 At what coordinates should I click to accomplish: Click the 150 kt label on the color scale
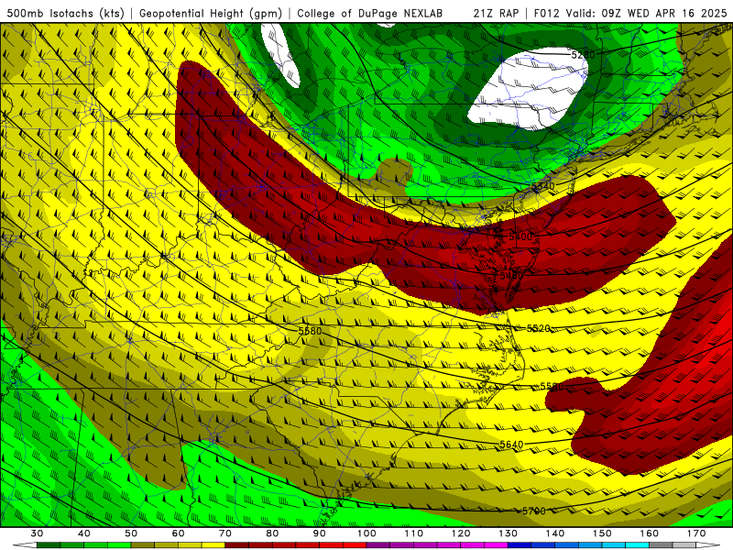(x=603, y=533)
